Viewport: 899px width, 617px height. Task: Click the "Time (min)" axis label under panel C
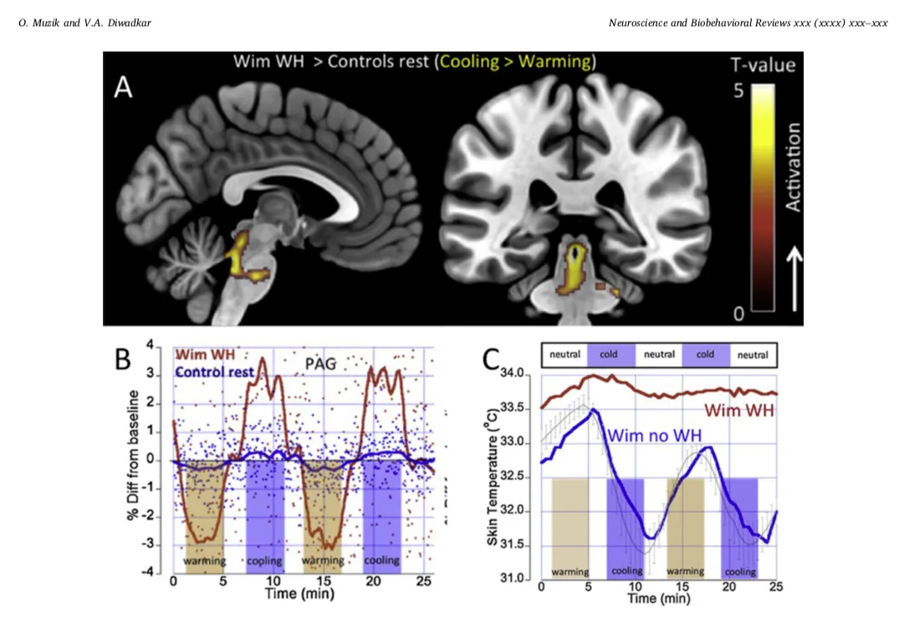coord(659,599)
